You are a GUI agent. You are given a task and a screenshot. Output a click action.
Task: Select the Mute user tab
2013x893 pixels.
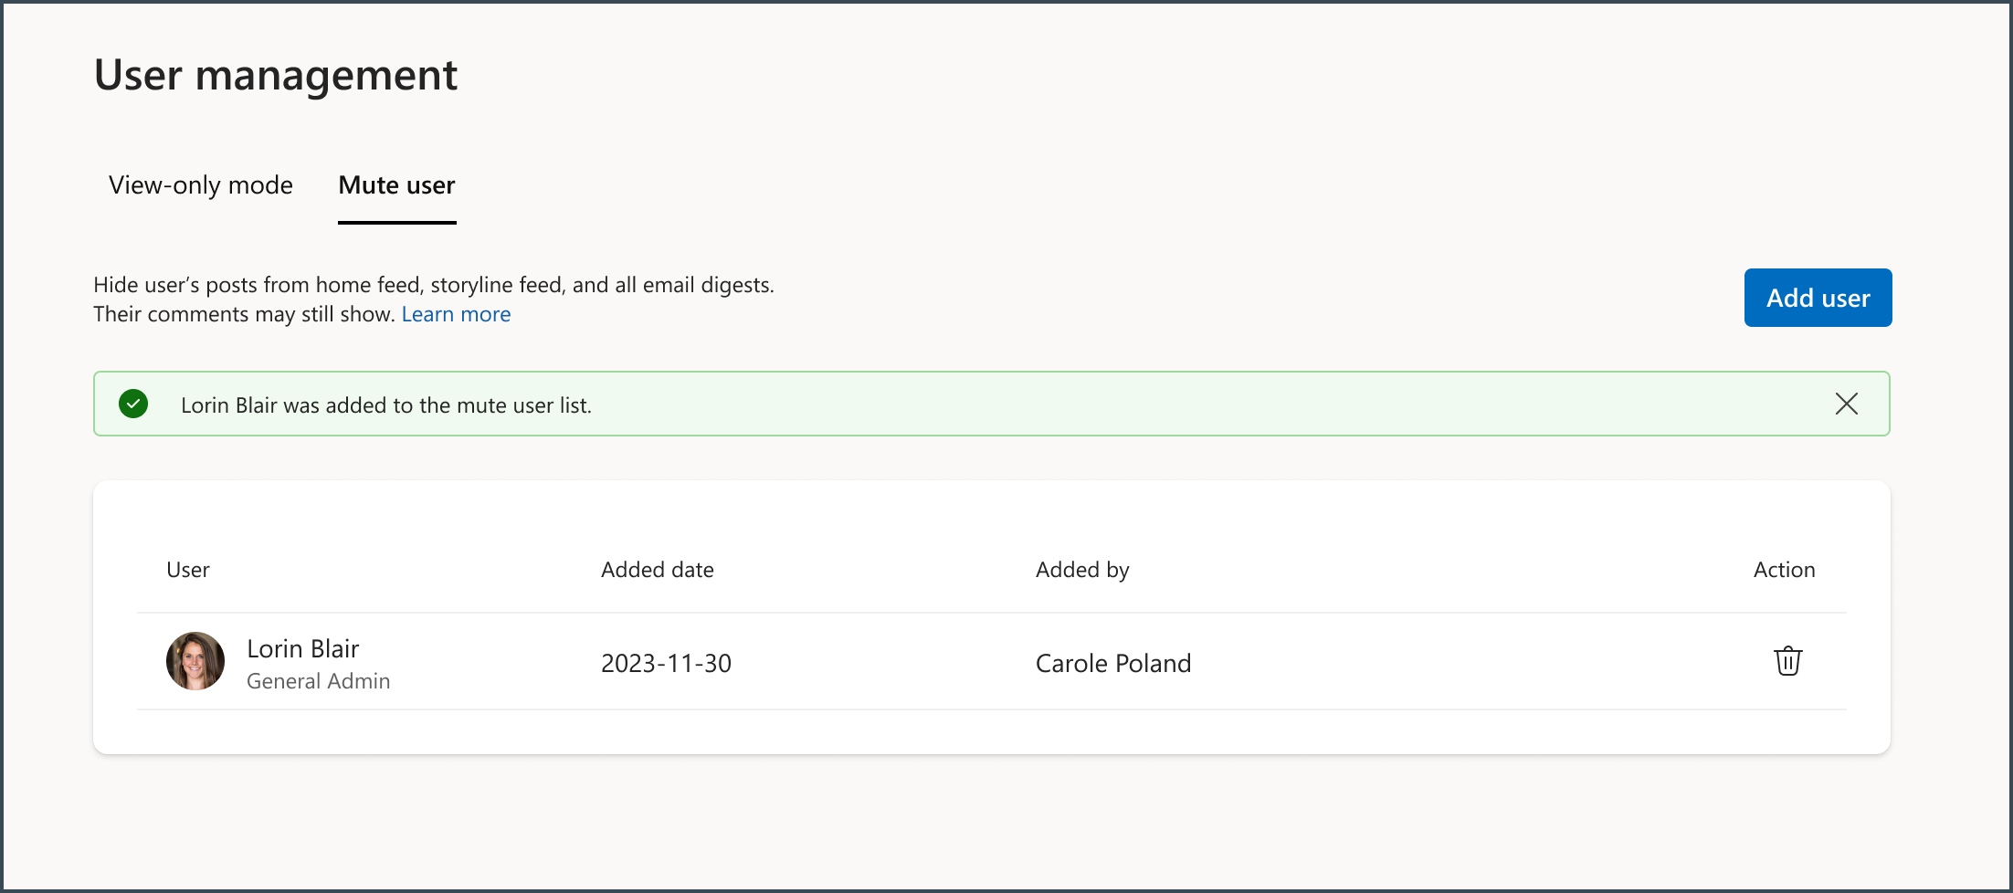click(396, 185)
